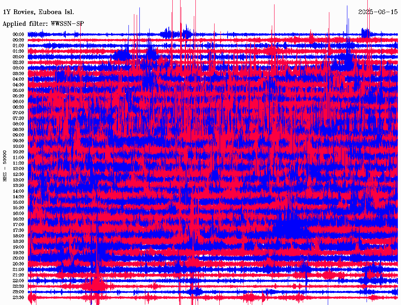Screen dimensions: 401x305
Task: Click the 'Applied filter: WWSSN-SP' label
Action: click(43, 24)
